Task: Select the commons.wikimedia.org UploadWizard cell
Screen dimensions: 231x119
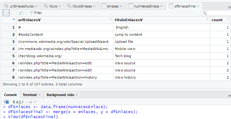Action: (x=65, y=42)
